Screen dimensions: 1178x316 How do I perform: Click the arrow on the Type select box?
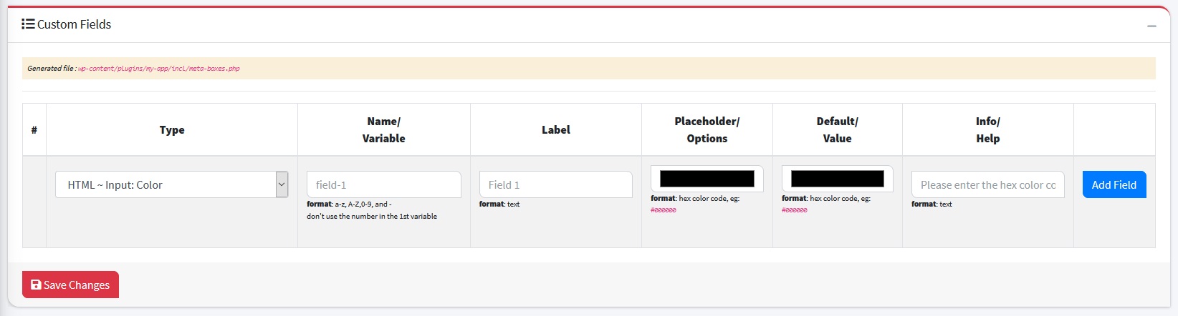[282, 184]
